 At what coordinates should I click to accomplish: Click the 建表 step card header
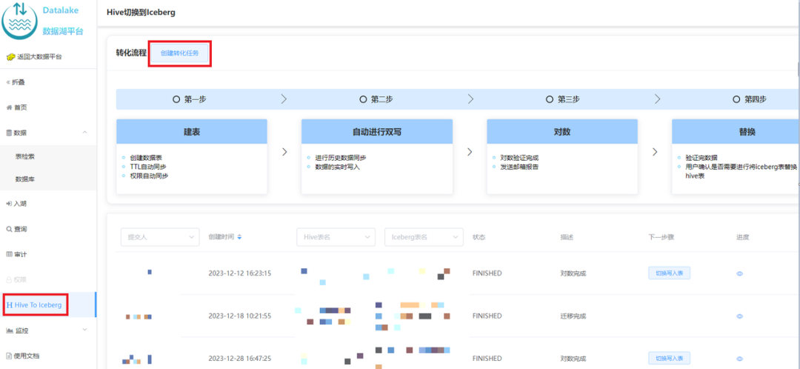[x=192, y=132]
